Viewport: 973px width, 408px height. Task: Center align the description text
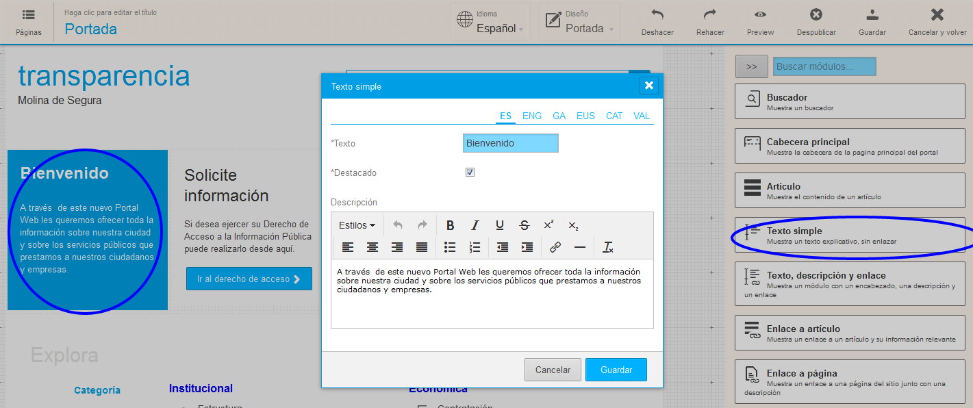pos(372,247)
